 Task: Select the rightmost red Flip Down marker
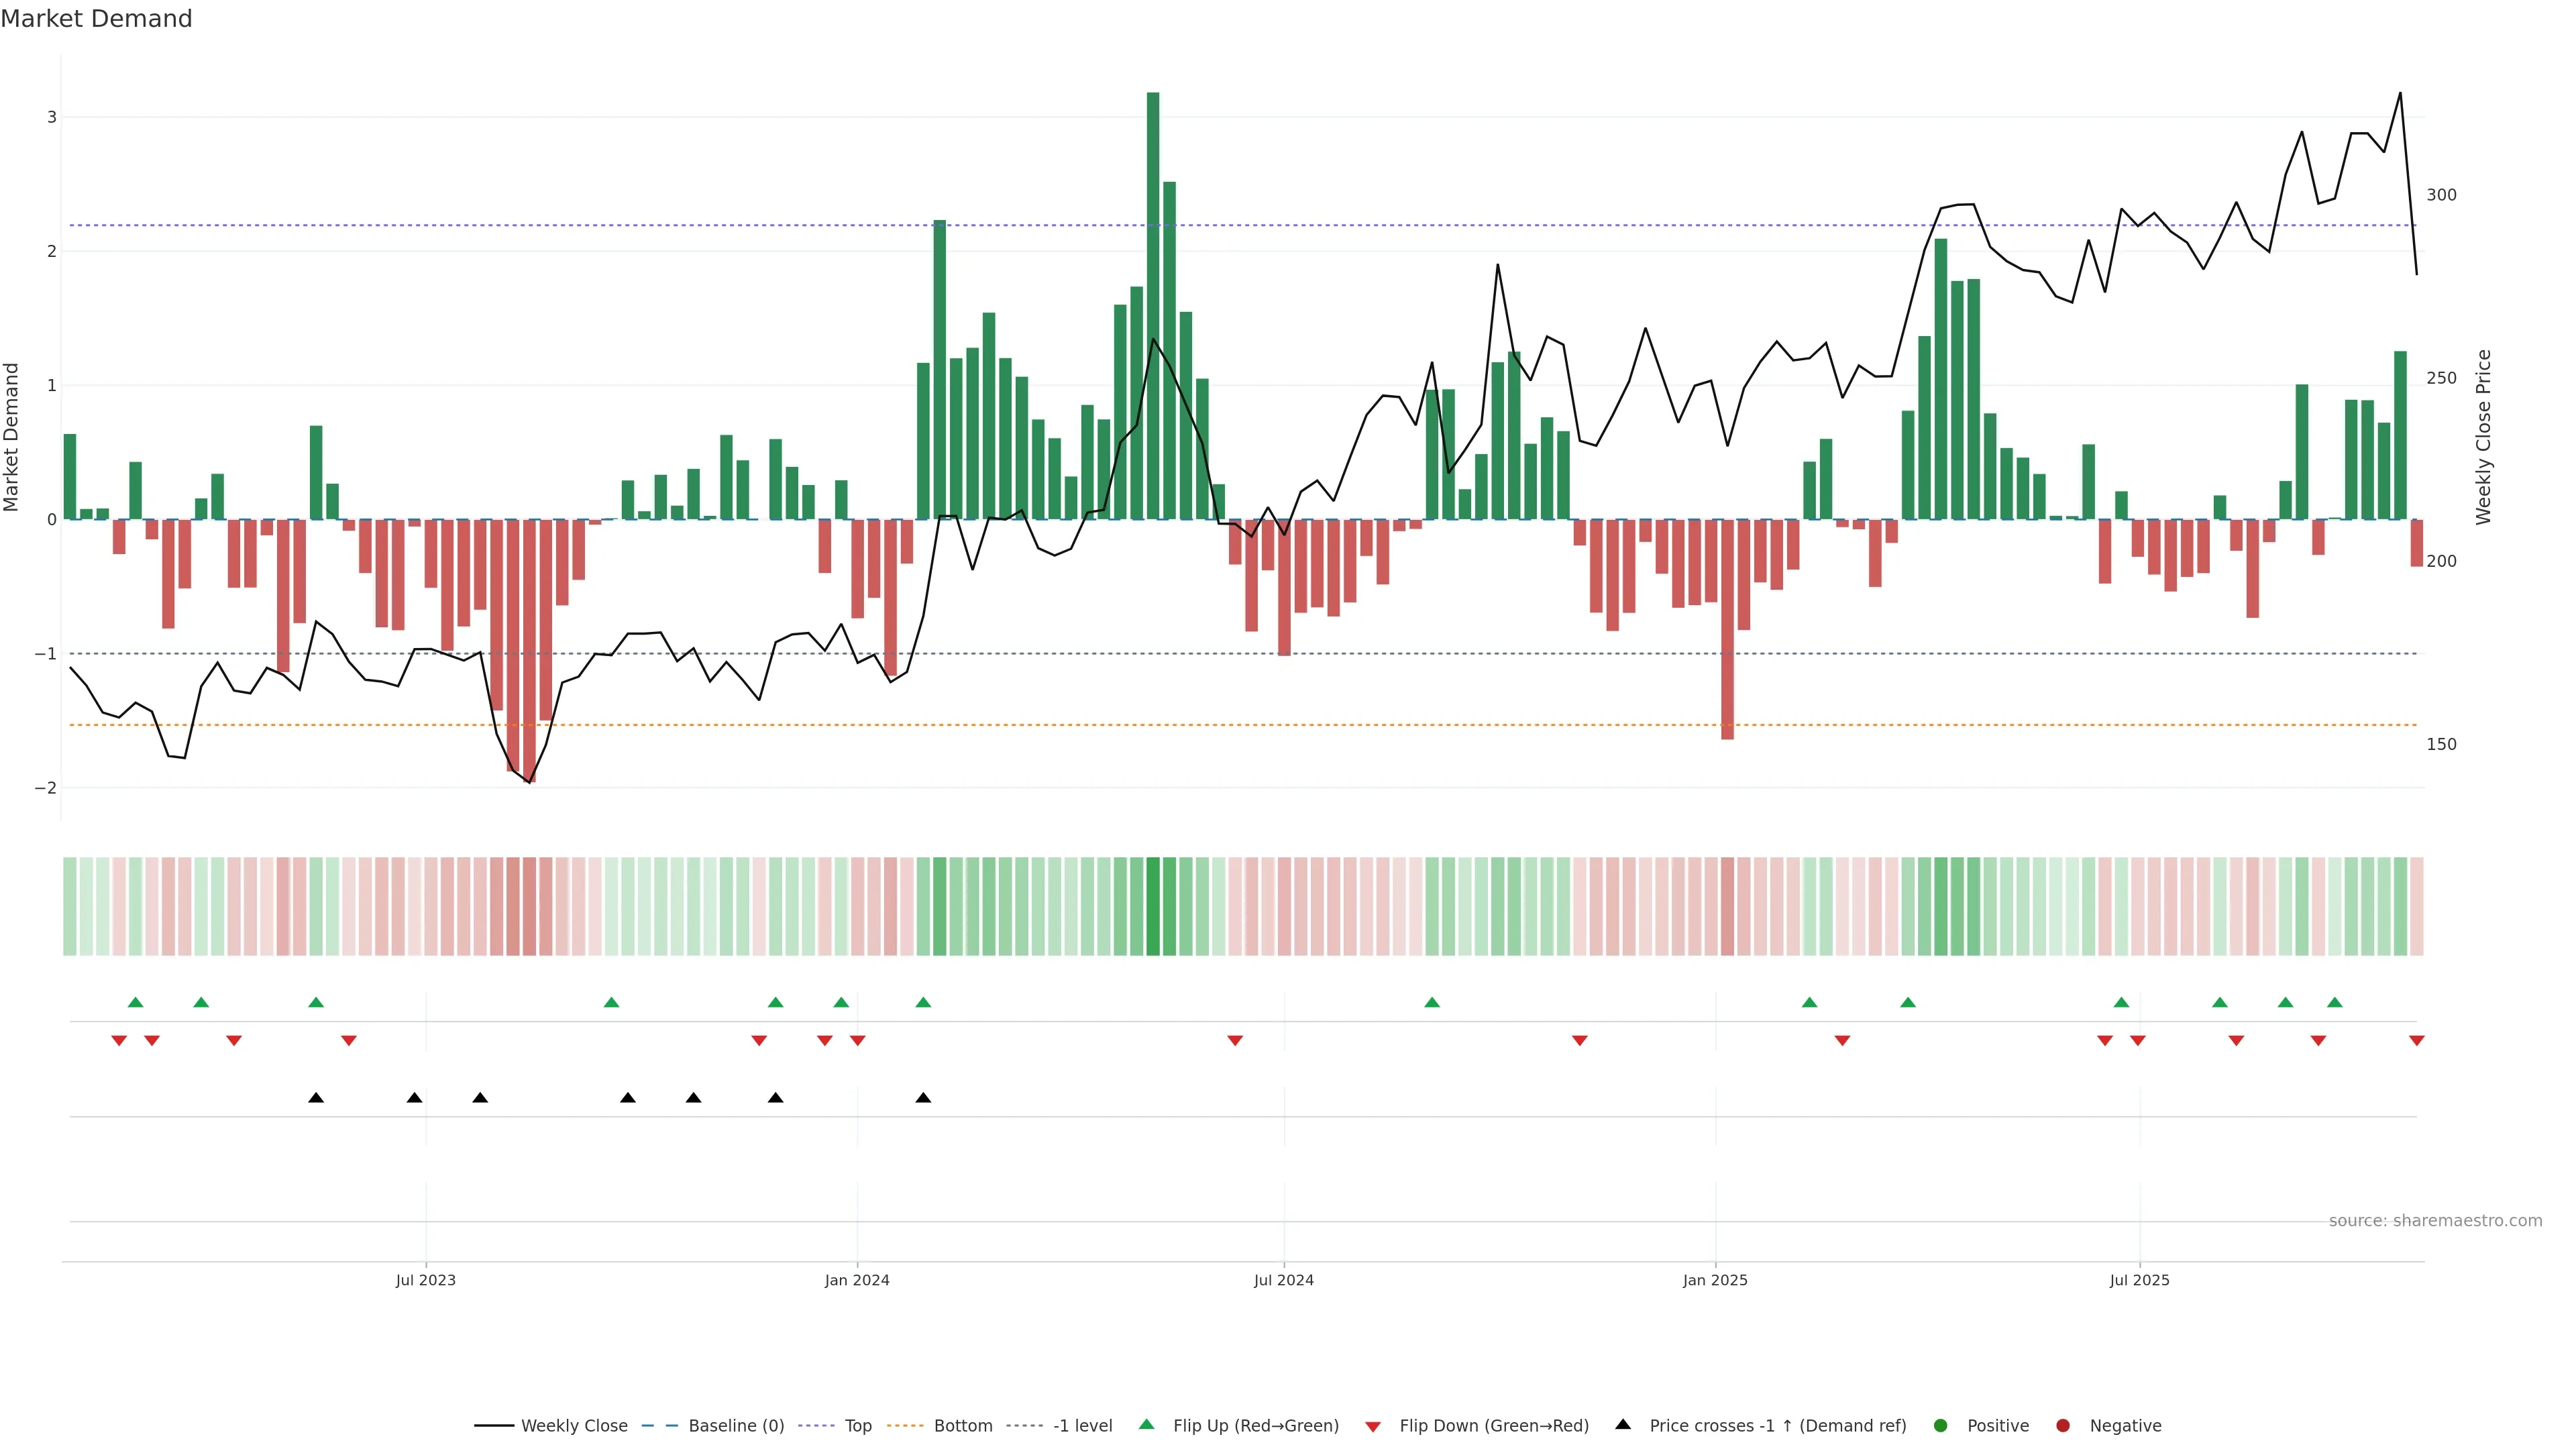(2416, 1041)
